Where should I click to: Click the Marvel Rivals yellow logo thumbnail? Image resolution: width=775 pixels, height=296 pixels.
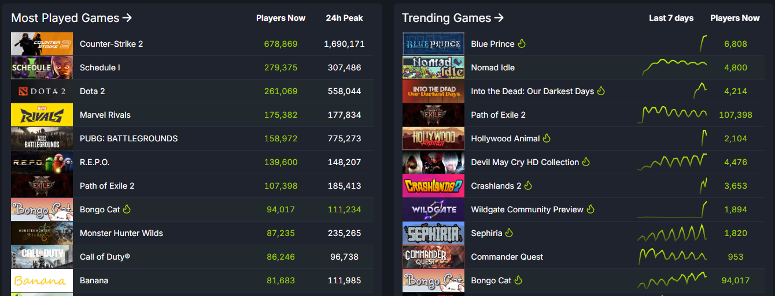(42, 115)
